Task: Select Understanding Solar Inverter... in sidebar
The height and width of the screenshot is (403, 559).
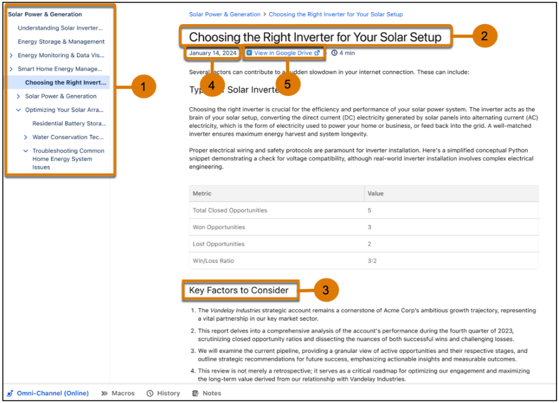Action: 60,28
